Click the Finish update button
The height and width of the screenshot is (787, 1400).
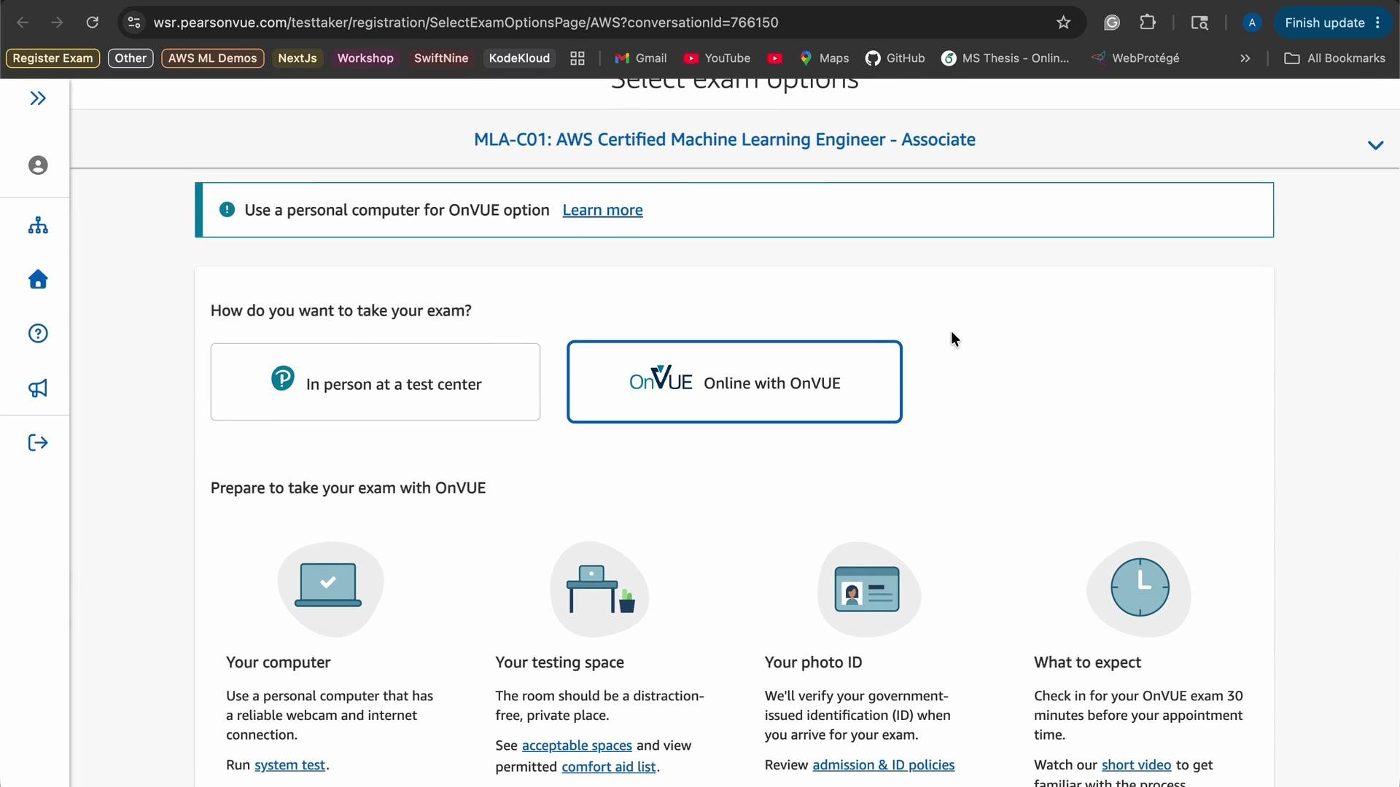1332,23
